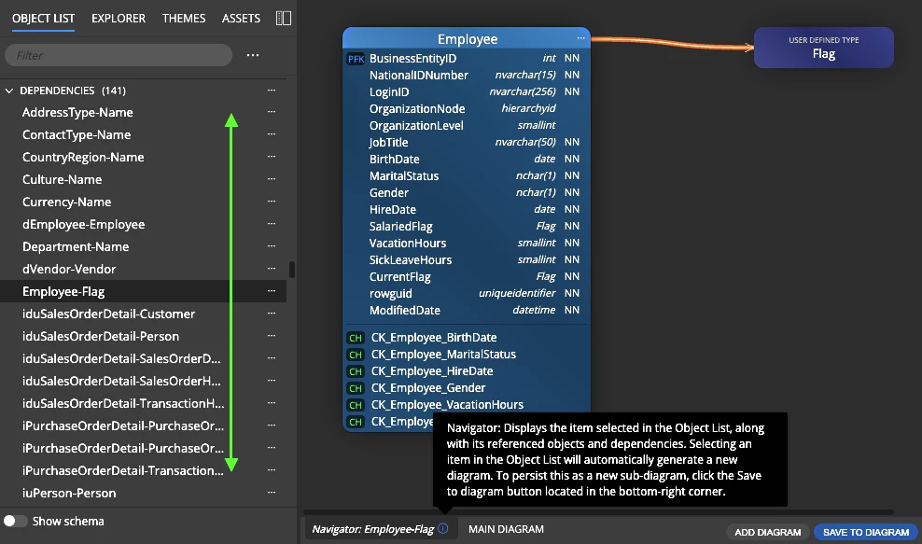Image resolution: width=922 pixels, height=544 pixels.
Task: Click the SAVE TO DIAGRAM button
Action: [866, 532]
